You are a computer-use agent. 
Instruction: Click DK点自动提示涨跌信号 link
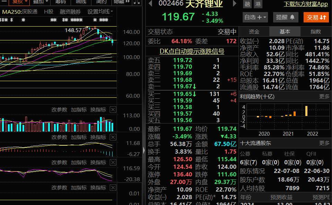(192, 51)
